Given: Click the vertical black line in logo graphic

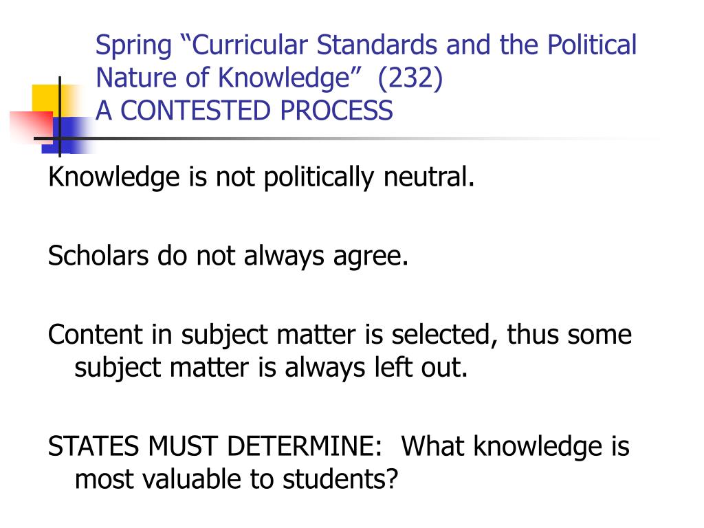Looking at the screenshot, I should point(60,117).
